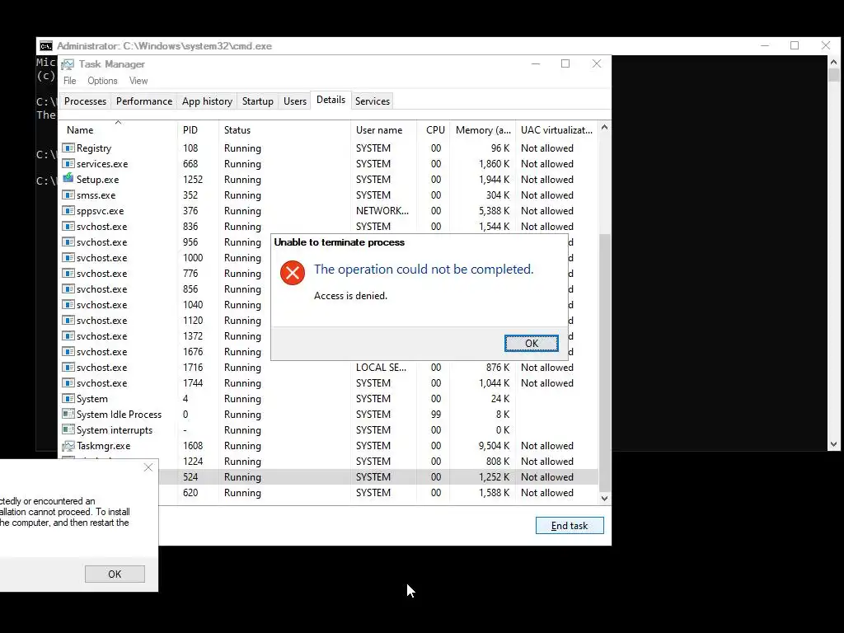Viewport: 844px width, 633px height.
Task: Click the NETWORK... user name cell
Action: [382, 210]
